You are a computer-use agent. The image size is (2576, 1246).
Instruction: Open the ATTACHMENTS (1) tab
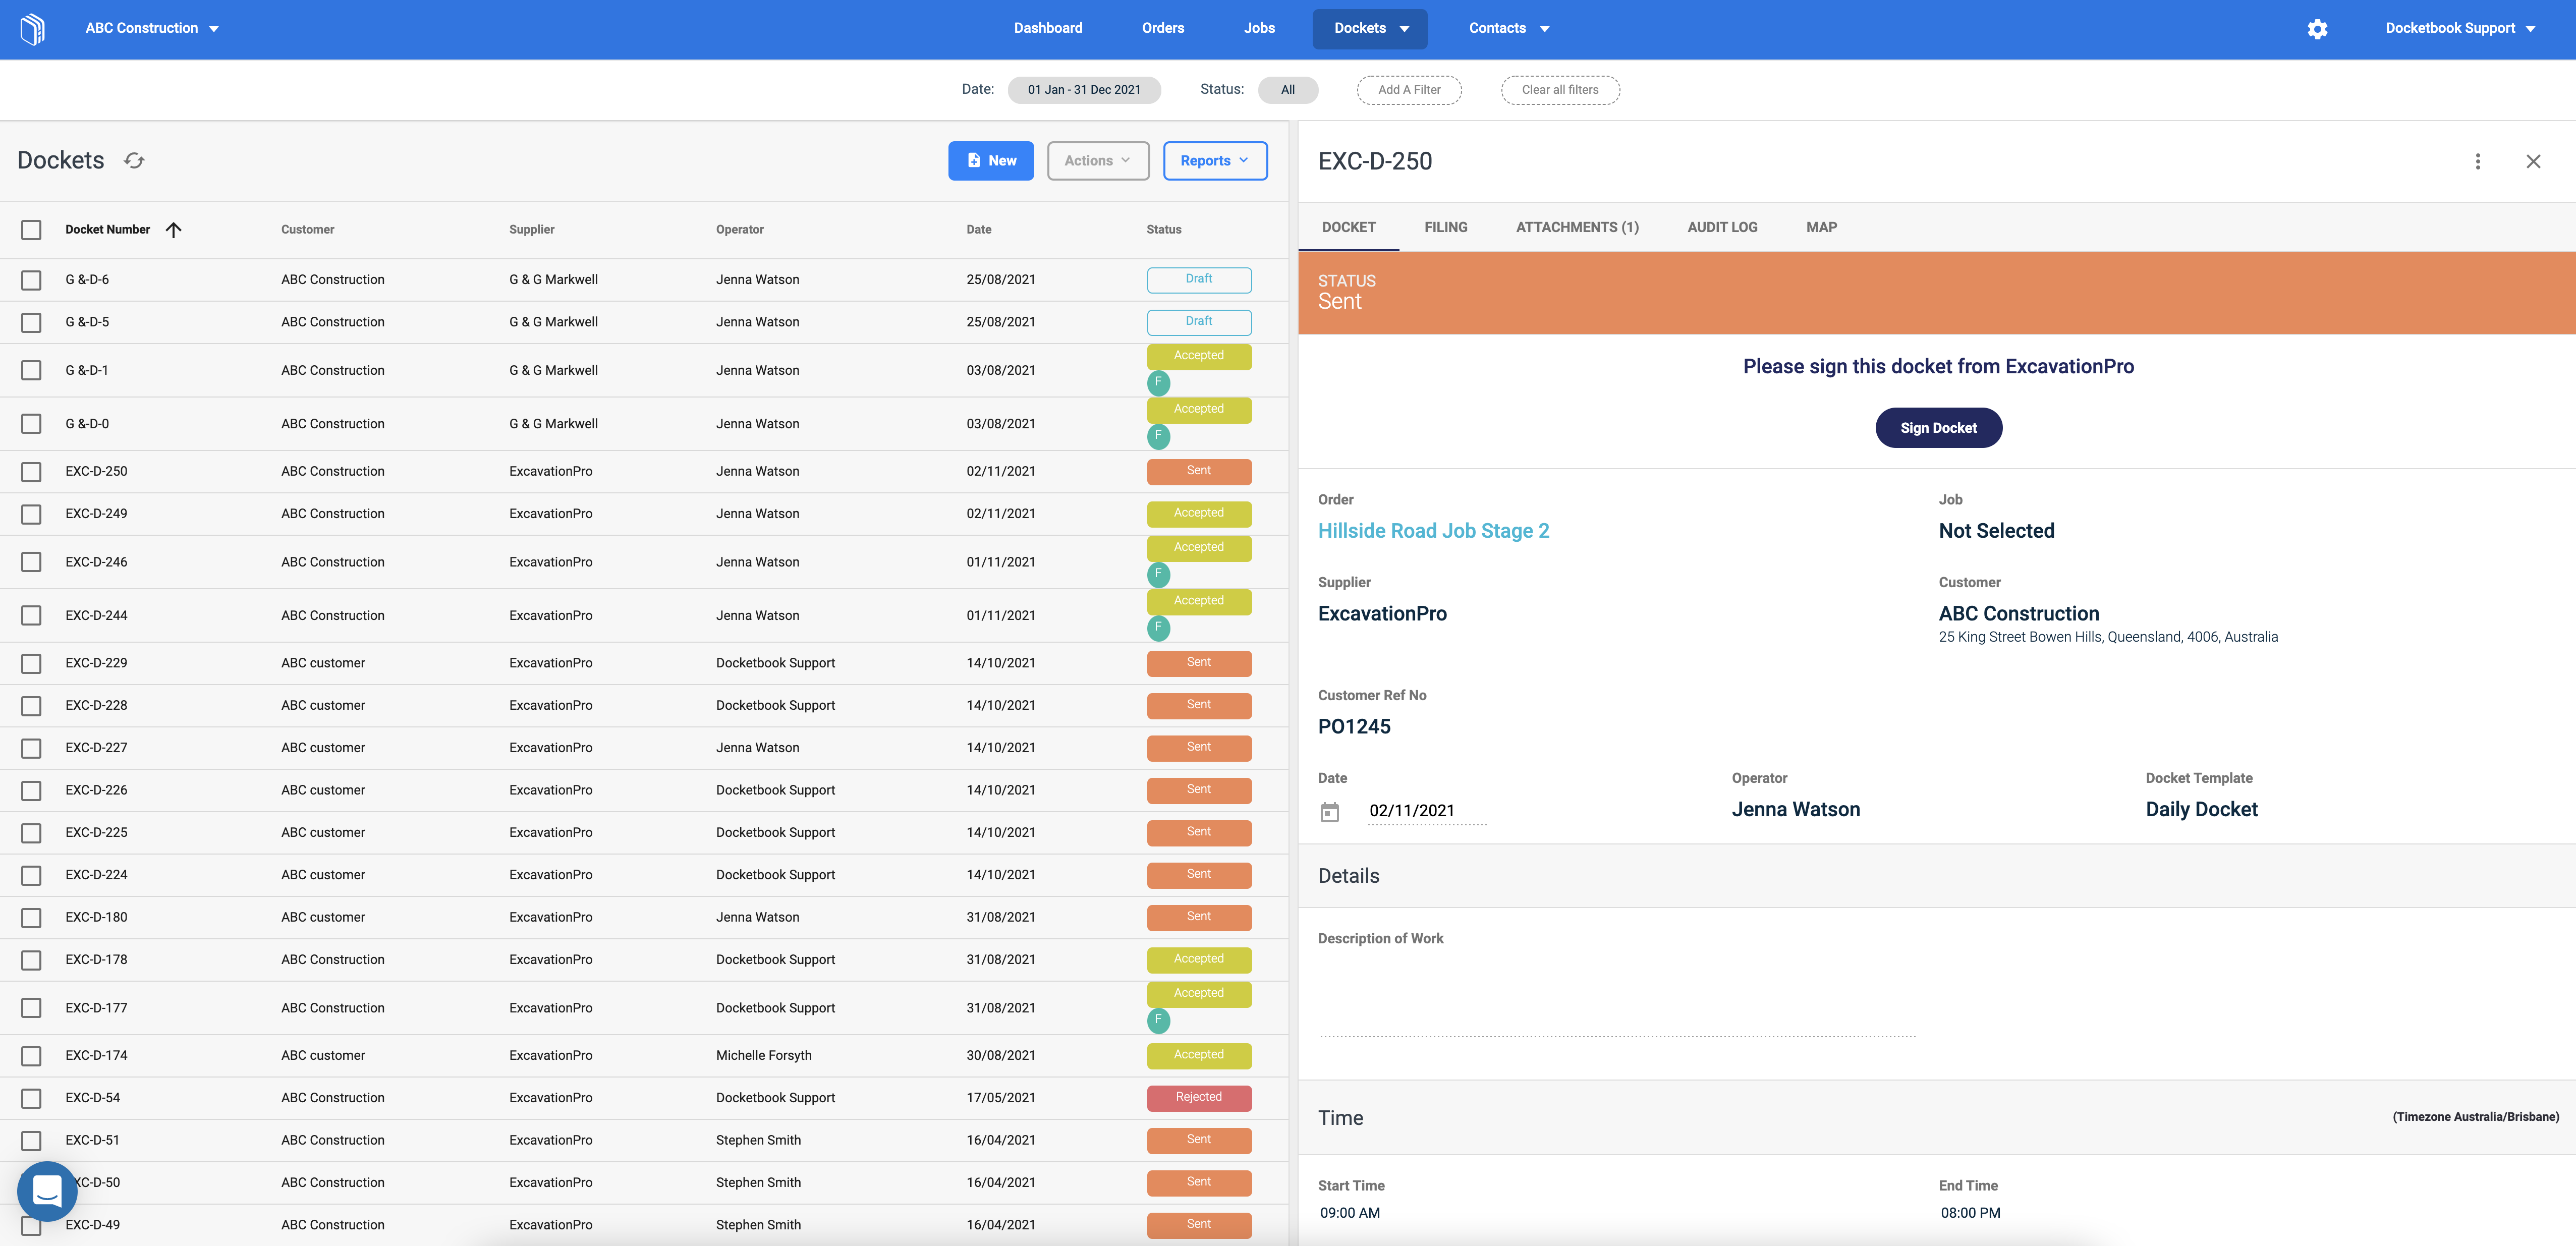(1576, 227)
